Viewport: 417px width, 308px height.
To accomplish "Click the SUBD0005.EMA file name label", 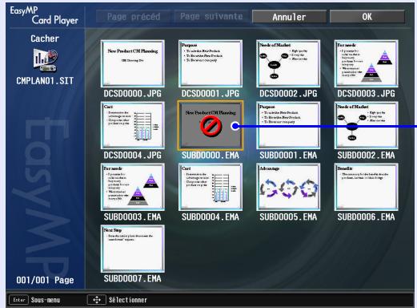I will click(x=288, y=217).
